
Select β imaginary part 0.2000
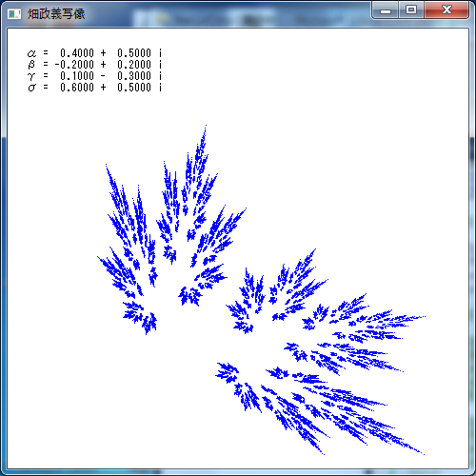(134, 65)
